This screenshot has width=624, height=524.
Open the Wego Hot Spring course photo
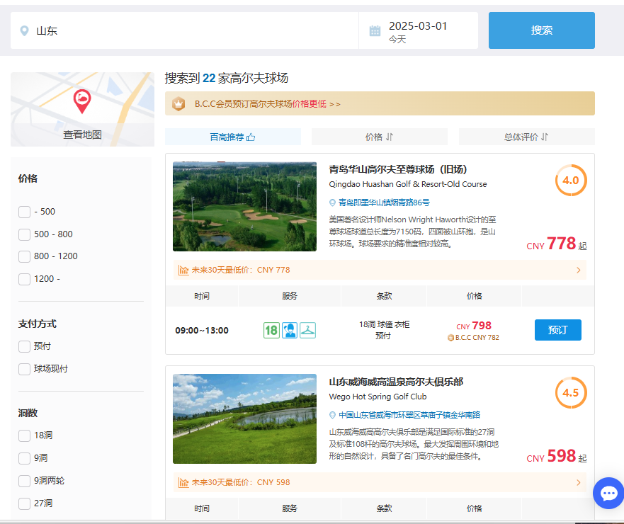(244, 418)
